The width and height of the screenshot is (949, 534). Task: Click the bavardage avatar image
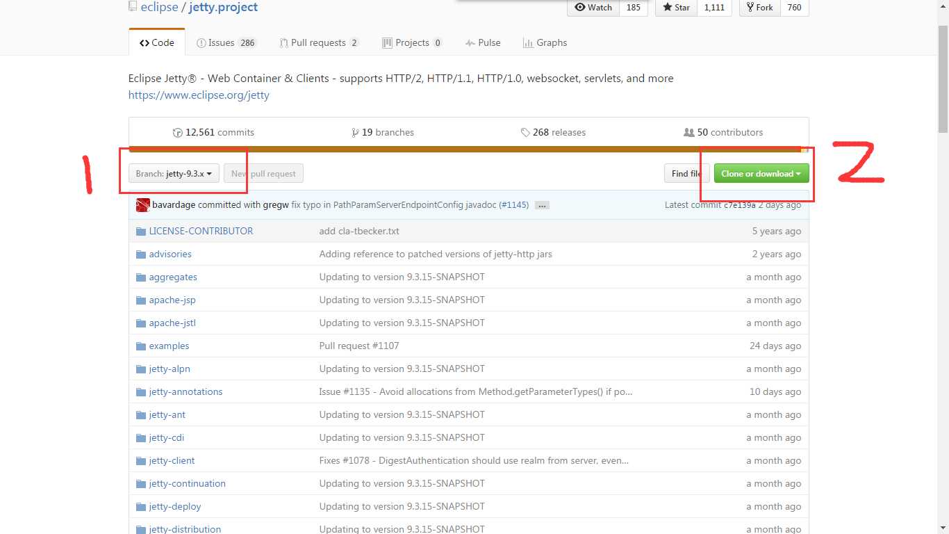(143, 205)
